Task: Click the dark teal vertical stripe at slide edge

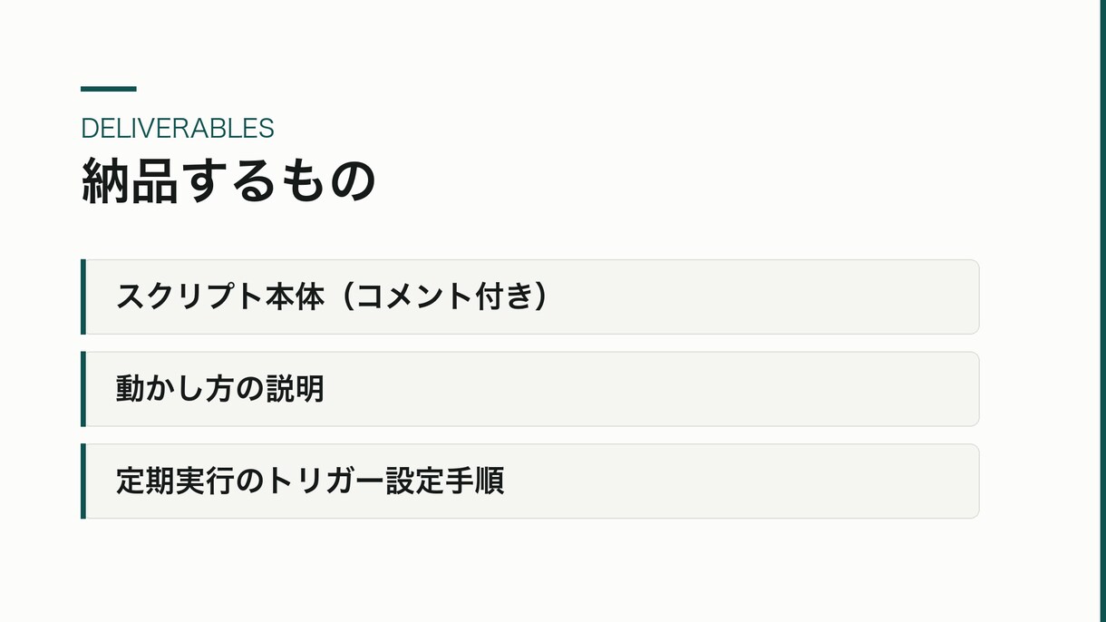Action: click(x=1102, y=311)
